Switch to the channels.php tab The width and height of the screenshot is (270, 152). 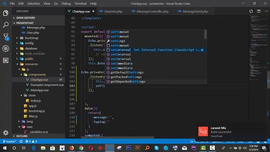point(111,11)
